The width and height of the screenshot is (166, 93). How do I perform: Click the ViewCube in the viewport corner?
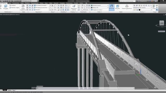pyautogui.click(x=162, y=23)
